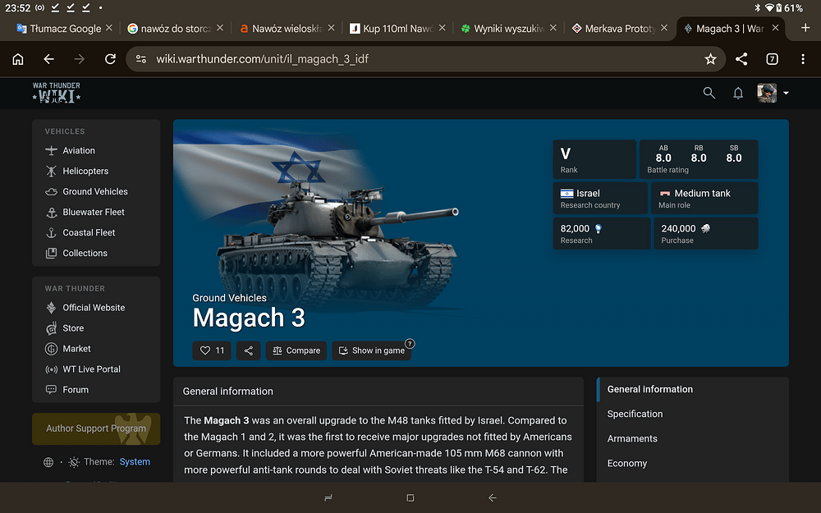Like the Magach 3 with heart button
This screenshot has height=513, width=821.
pyautogui.click(x=212, y=350)
